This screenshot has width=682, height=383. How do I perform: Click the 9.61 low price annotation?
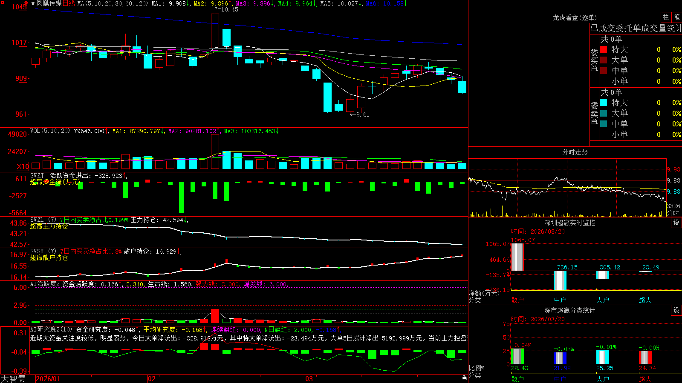point(363,114)
